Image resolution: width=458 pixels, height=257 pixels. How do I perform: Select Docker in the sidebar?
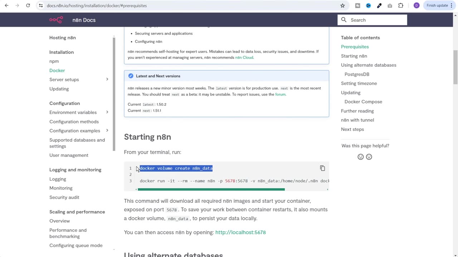pyautogui.click(x=57, y=70)
